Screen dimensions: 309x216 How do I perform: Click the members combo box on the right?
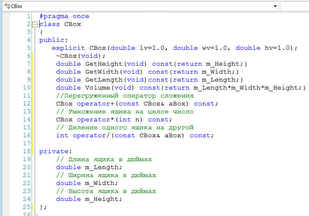(295, 6)
